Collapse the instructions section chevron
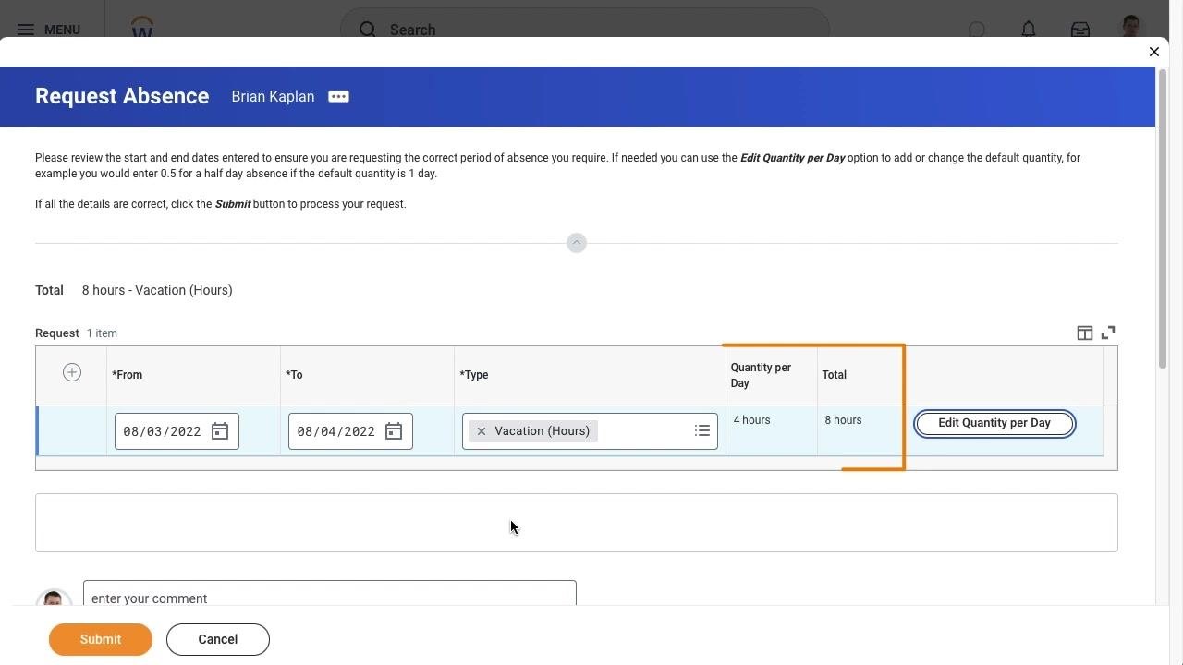1183x665 pixels. coord(577,243)
